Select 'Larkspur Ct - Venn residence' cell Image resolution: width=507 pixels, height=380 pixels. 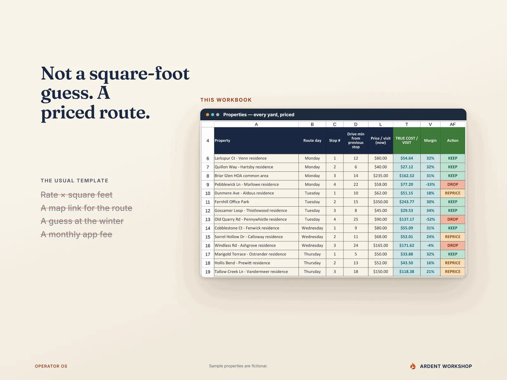pyautogui.click(x=256, y=158)
